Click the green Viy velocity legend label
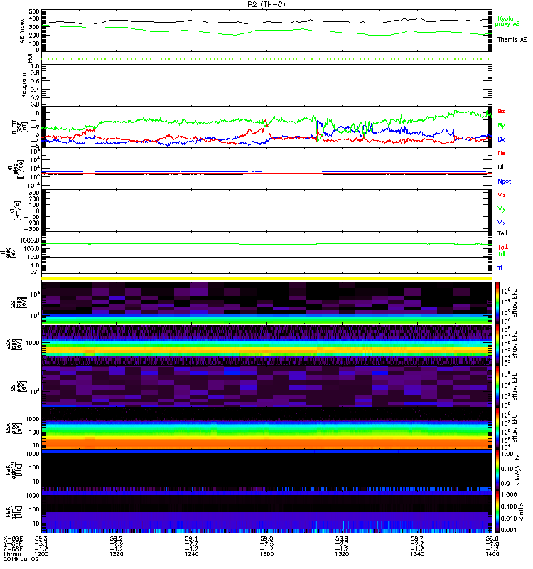Image resolution: width=533 pixels, height=569 pixels. click(x=502, y=209)
